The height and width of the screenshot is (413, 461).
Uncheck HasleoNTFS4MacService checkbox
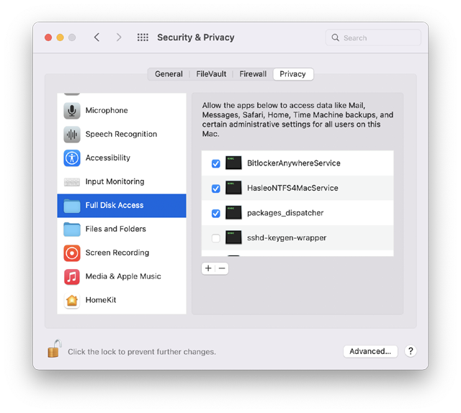pyautogui.click(x=216, y=189)
